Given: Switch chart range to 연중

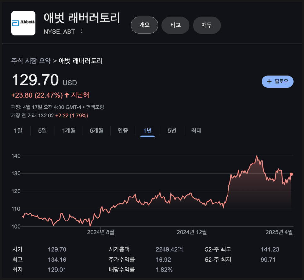Looking at the screenshot, I should 123,131.
